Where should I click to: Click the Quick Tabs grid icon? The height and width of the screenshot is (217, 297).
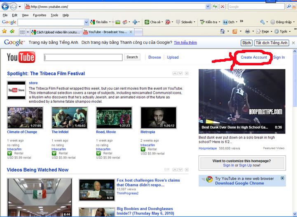[22, 32]
